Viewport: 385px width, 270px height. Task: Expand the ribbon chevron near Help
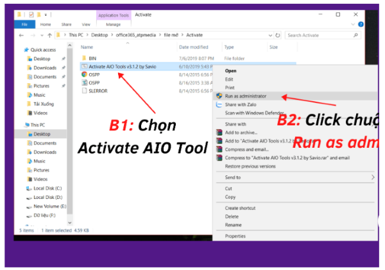(x=353, y=24)
